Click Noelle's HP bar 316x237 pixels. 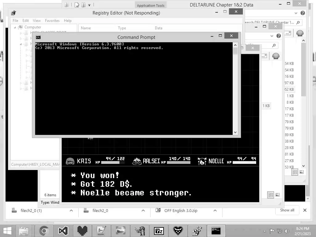click(244, 162)
